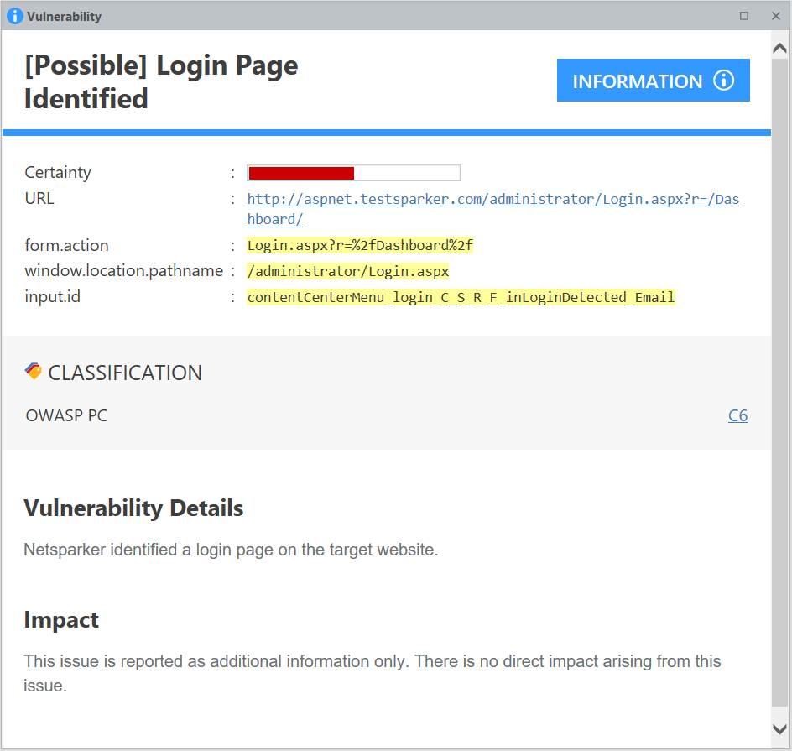
Task: Click the info icon inside the INFORMATION button
Action: click(x=725, y=80)
